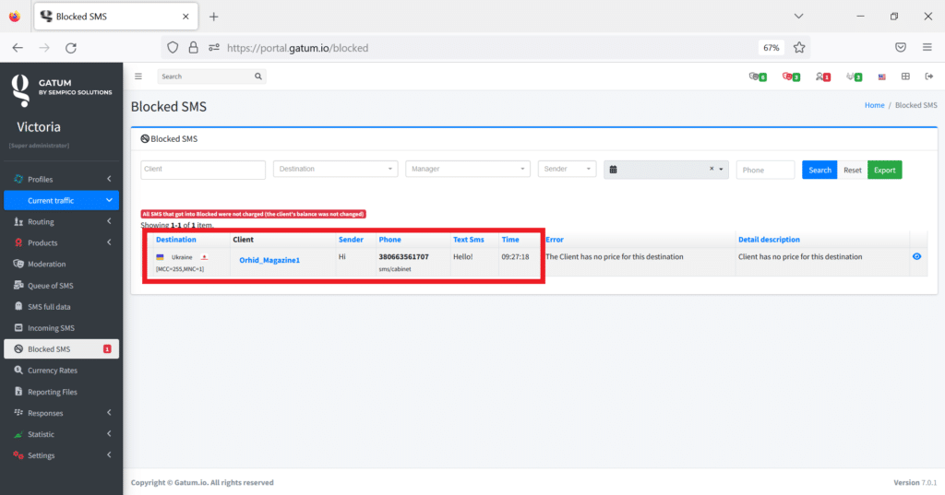
Task: Click the language flag icon in header
Action: (x=882, y=77)
